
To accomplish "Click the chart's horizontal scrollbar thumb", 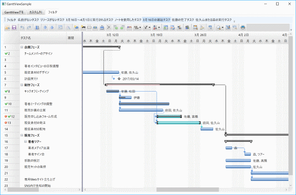I will coord(188,190).
